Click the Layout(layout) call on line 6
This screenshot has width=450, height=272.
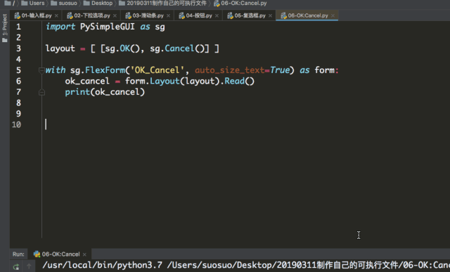tap(185, 82)
